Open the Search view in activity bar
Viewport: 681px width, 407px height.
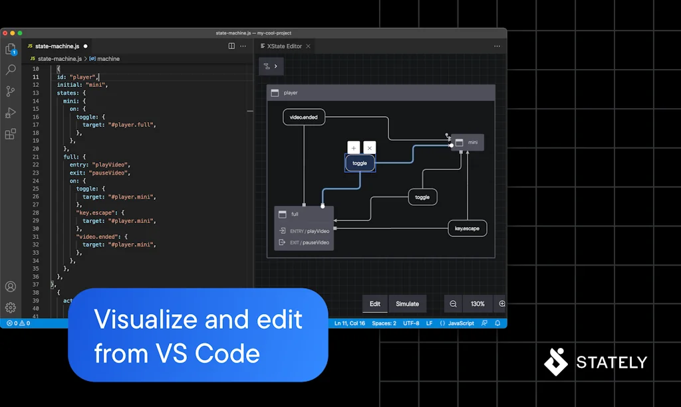11,70
